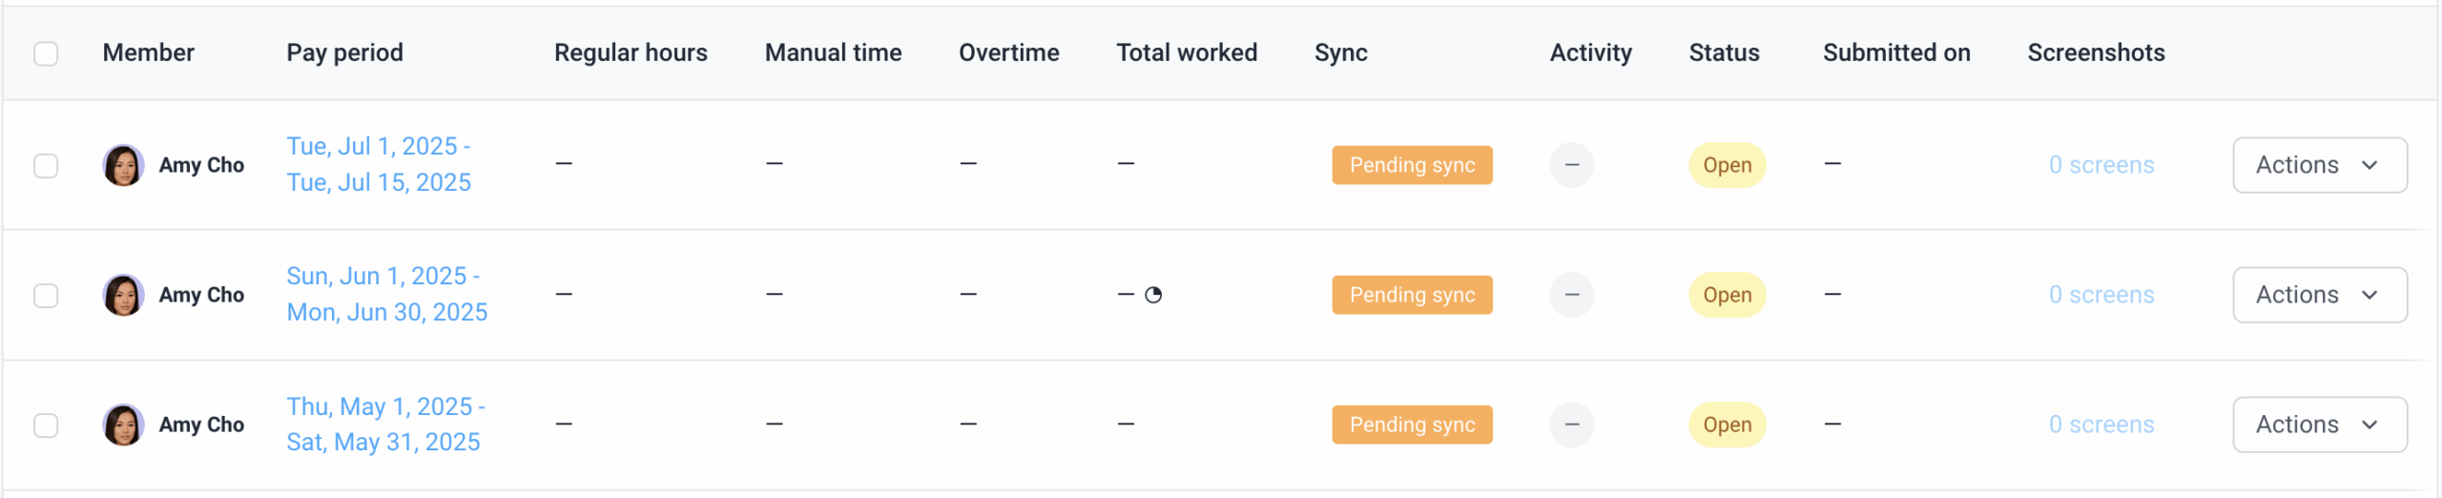2442x498 pixels.
Task: Open Actions dropdown for May timesheet
Action: pyautogui.click(x=2320, y=425)
